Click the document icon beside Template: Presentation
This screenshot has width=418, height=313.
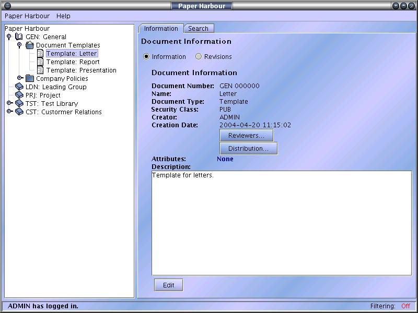(x=40, y=70)
